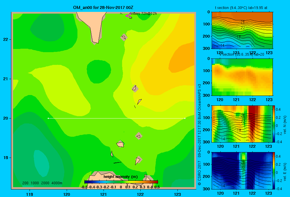Click the eastward velocity section panel

pyautogui.click(x=242, y=171)
